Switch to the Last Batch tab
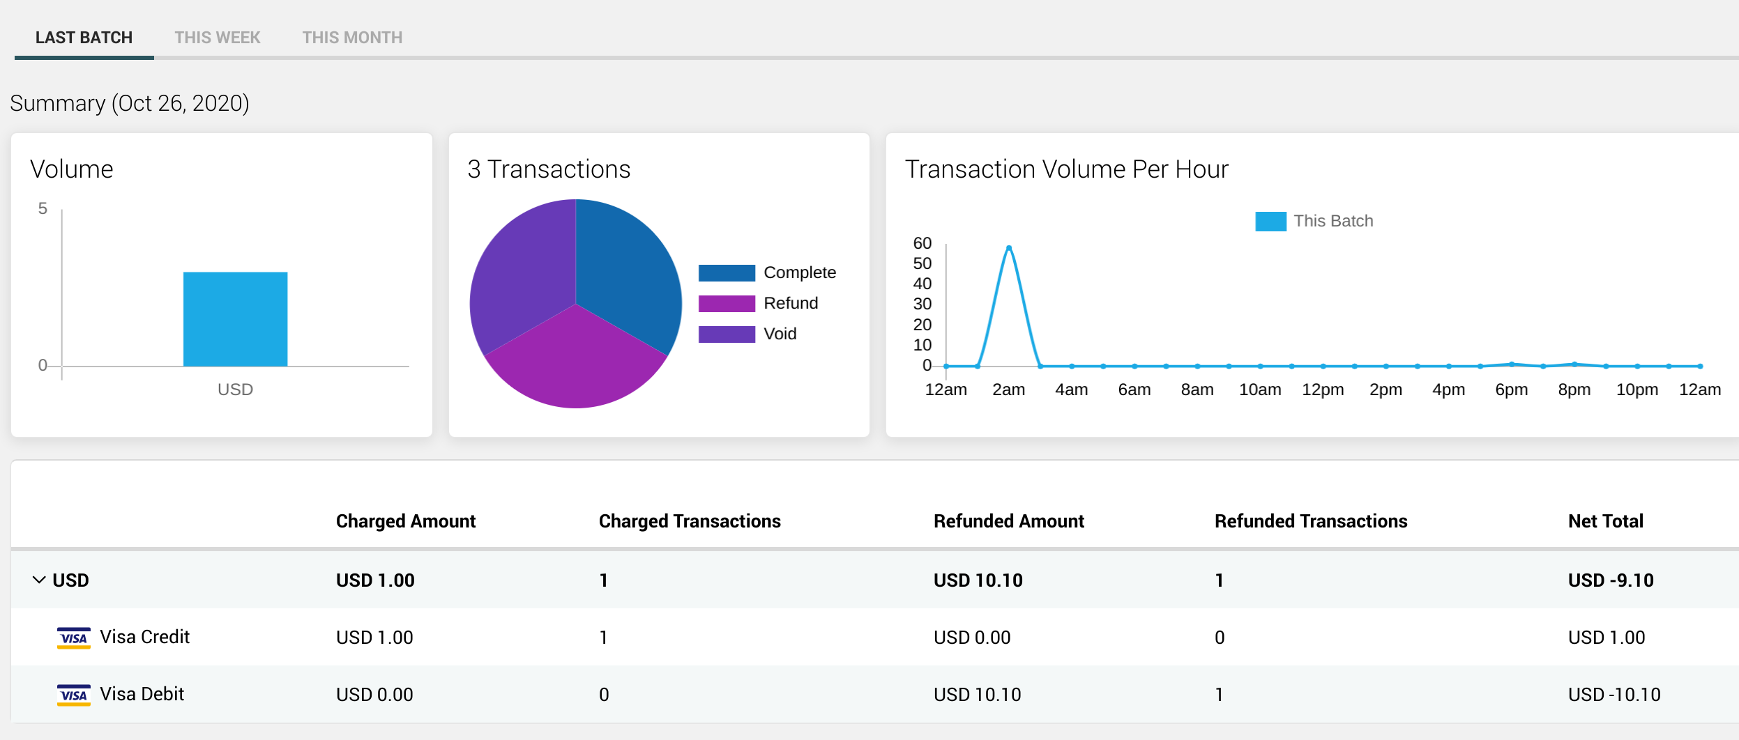 pyautogui.click(x=84, y=38)
